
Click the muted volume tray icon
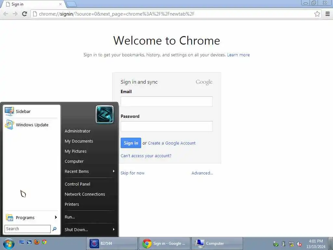299,244
